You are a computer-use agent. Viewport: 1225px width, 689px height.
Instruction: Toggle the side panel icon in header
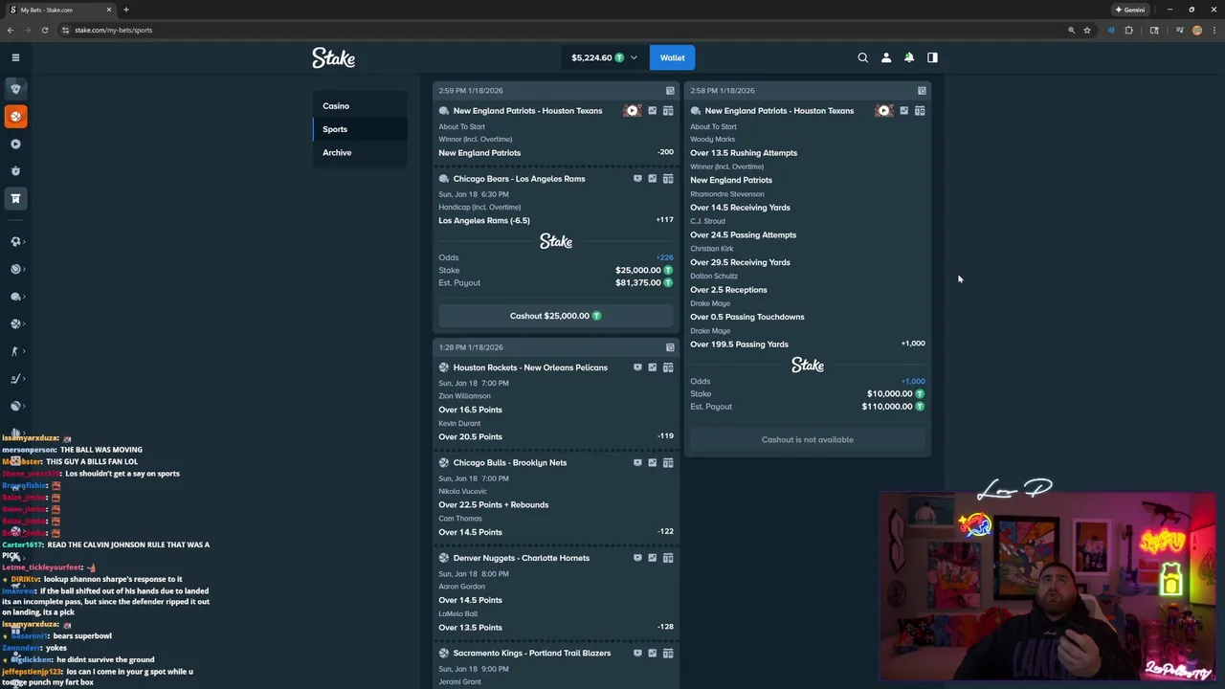(932, 57)
